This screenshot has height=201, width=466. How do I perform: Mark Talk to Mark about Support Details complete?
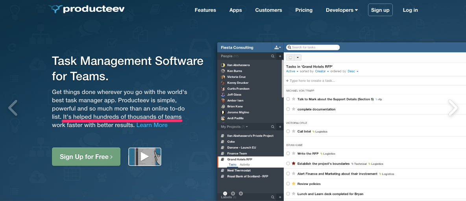point(288,99)
